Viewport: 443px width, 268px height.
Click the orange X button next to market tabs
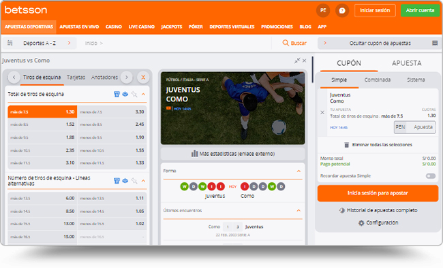pyautogui.click(x=143, y=78)
